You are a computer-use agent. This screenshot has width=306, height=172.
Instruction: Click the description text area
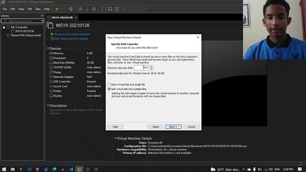(x=76, y=111)
